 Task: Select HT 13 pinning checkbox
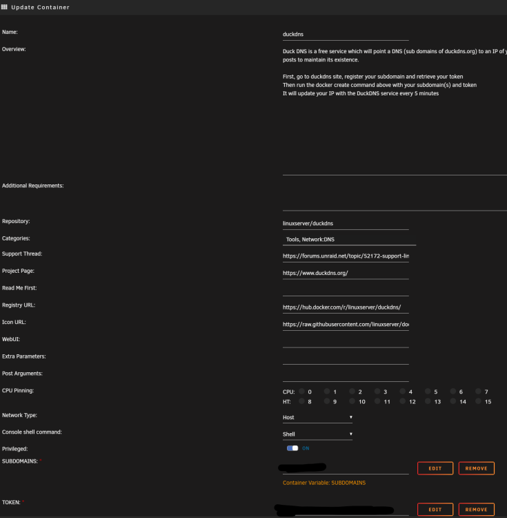point(428,401)
